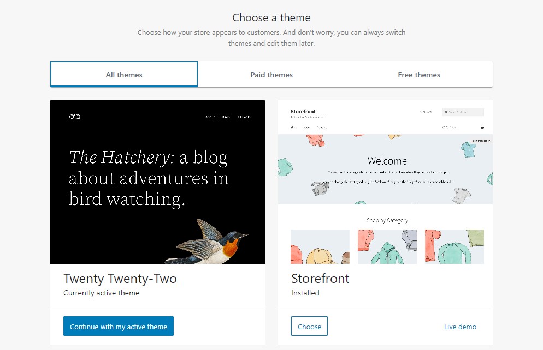Click Continue with my active theme

(119, 326)
